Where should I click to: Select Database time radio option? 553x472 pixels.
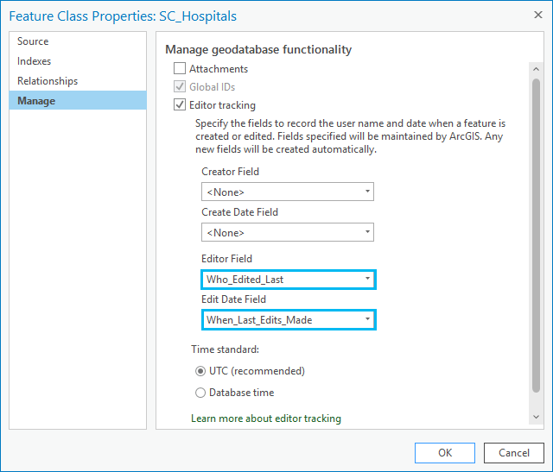coord(200,393)
